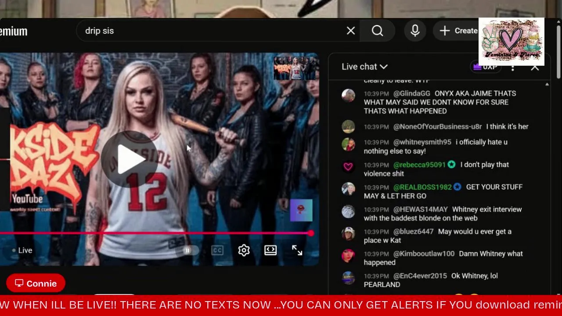Click @Kimbooutlaw100's avatar picture
Screen dimensions: 562x316
tap(348, 256)
